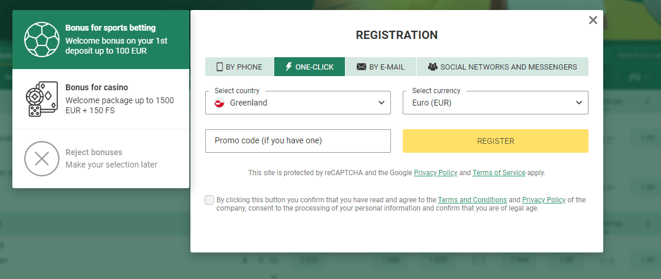Screen dimensions: 661x279
Task: Click the envelope icon in By E-mail tab
Action: click(x=361, y=67)
